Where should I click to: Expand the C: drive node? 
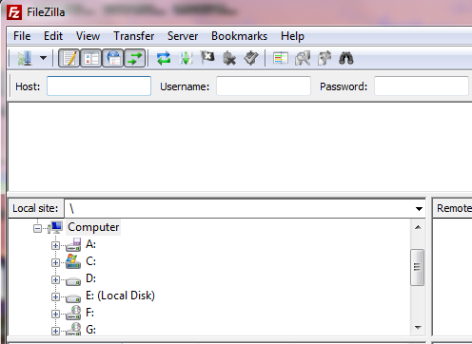(x=55, y=262)
